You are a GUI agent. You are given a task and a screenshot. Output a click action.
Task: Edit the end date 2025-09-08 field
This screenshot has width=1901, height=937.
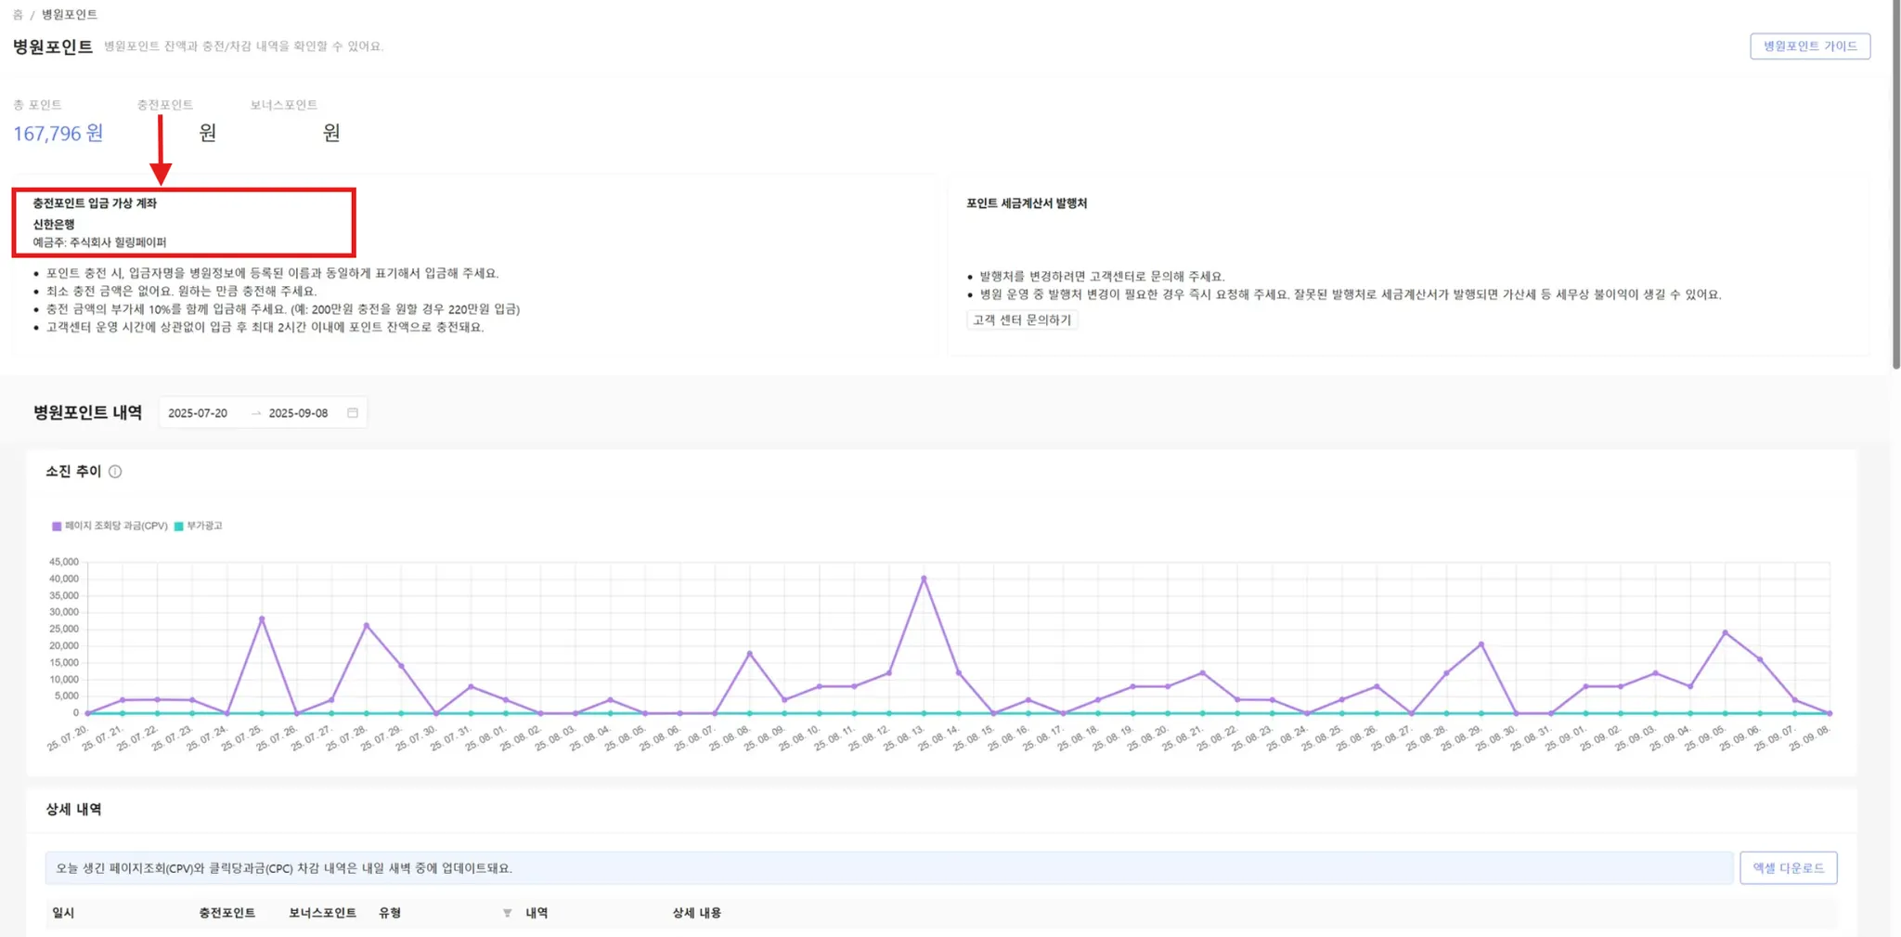[x=298, y=413]
